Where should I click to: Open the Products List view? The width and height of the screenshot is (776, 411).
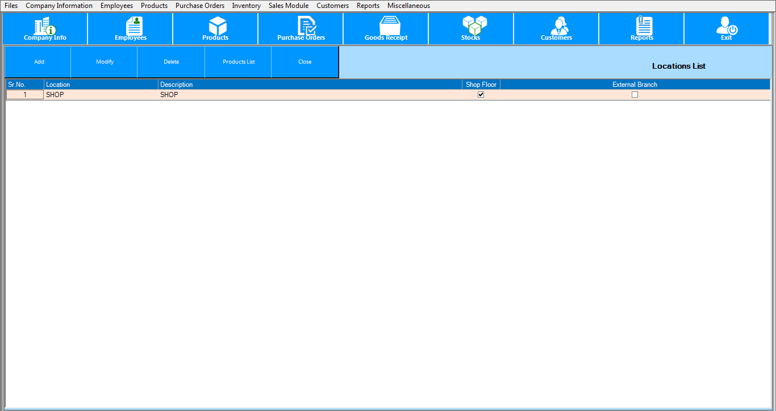click(238, 61)
